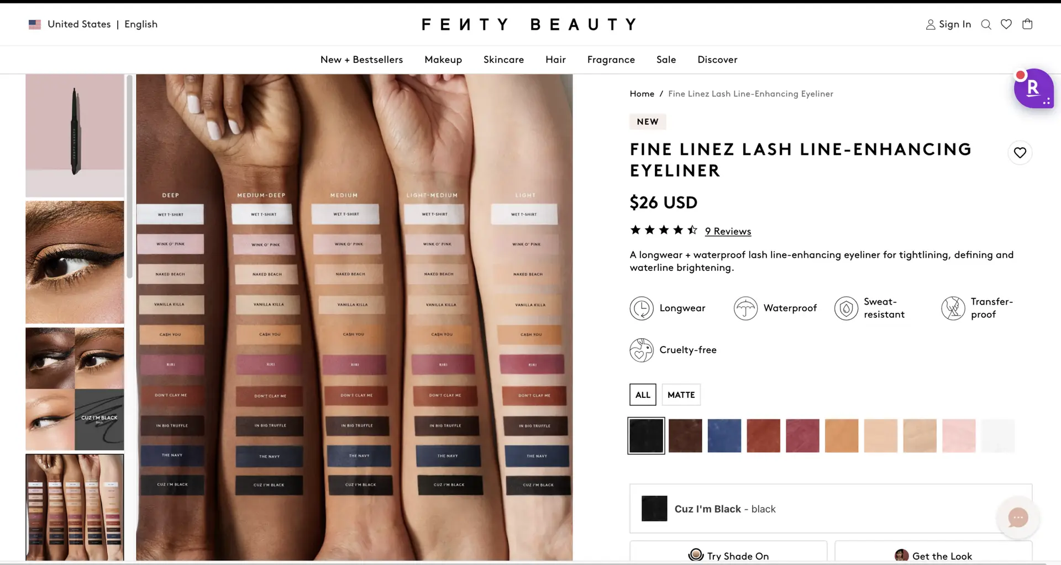Expand the Fragrance navigation menu
The image size is (1061, 565).
click(611, 60)
